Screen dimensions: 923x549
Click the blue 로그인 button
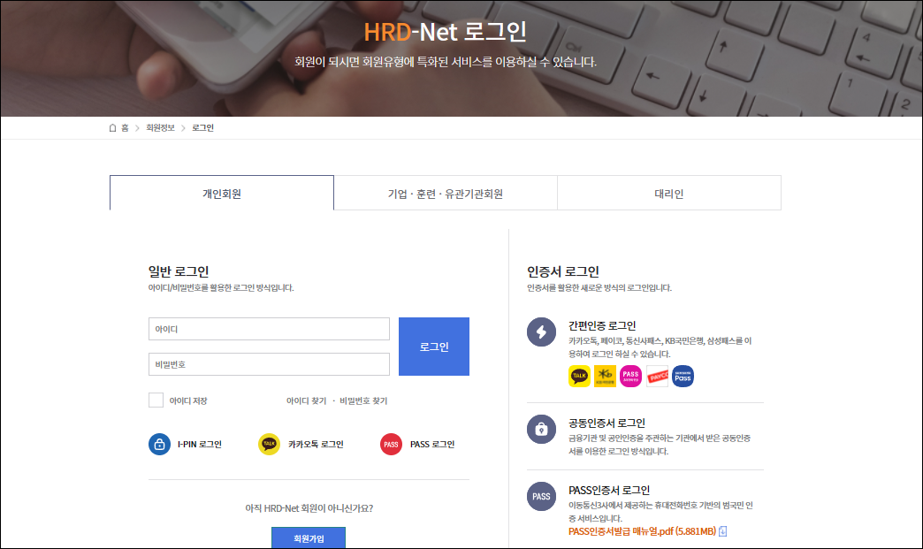tap(434, 347)
